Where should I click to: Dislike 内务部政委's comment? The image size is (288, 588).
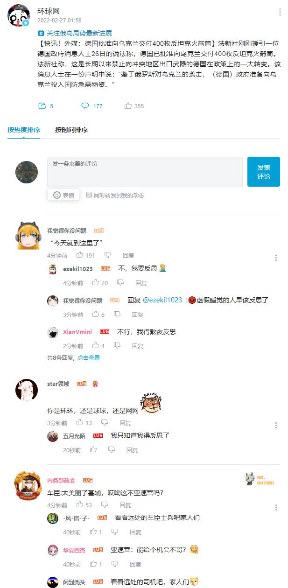108,505
